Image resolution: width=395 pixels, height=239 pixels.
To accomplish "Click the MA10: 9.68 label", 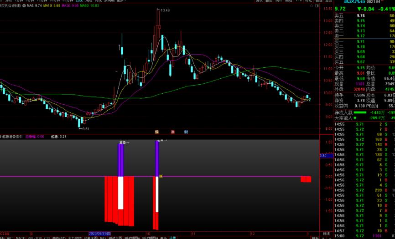I will (52, 5).
